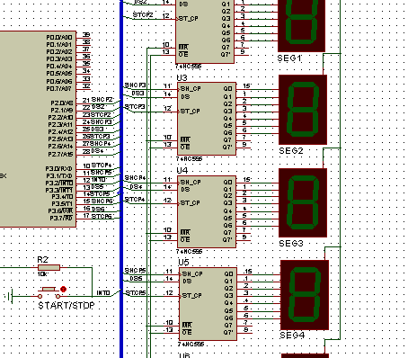The height and width of the screenshot is (358, 408).
Task: Toggle the START/STOP push button switch
Action: (x=49, y=293)
